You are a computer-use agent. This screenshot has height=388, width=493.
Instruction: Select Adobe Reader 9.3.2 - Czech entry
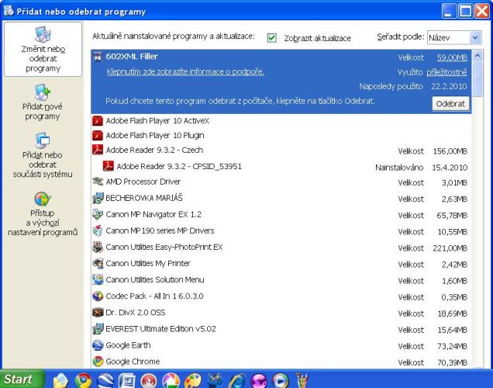(x=281, y=151)
